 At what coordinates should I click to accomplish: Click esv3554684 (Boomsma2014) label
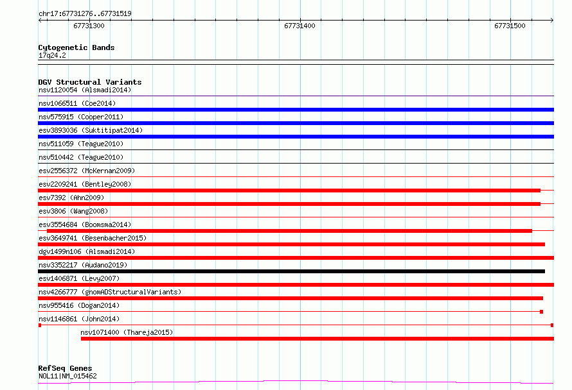[x=85, y=225]
